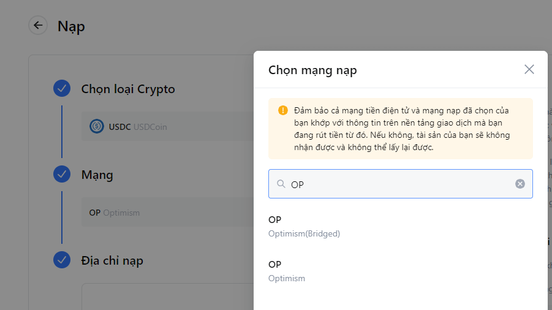Choose the plain OP Optimism network option
552x310 pixels.
(x=287, y=271)
